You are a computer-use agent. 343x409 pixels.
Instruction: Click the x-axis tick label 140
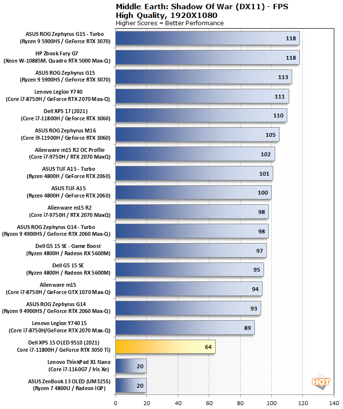(x=334, y=403)
